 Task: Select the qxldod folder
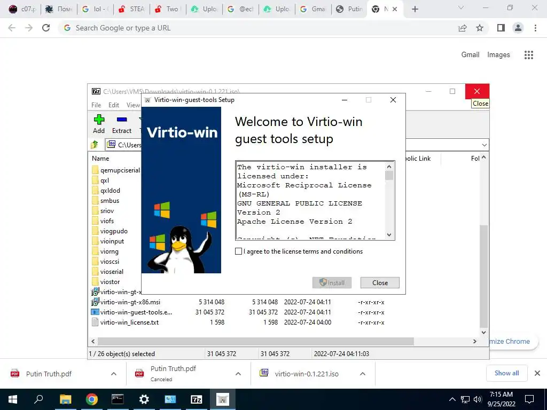click(106, 191)
